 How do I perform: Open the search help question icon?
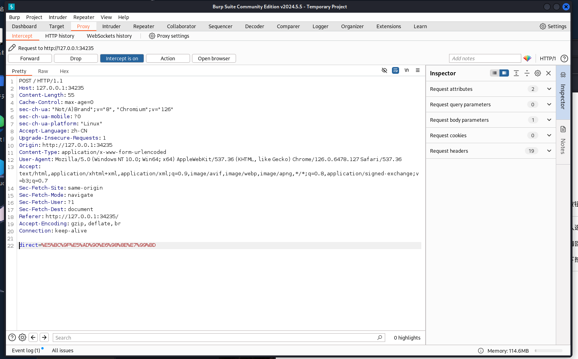(12, 337)
